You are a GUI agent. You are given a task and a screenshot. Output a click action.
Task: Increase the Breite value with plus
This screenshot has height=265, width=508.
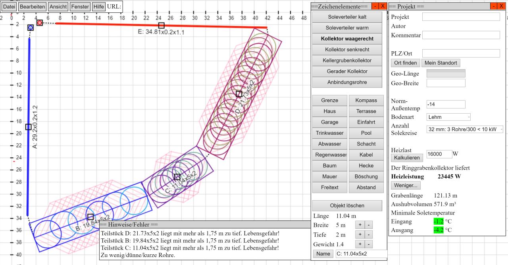pos(361,225)
